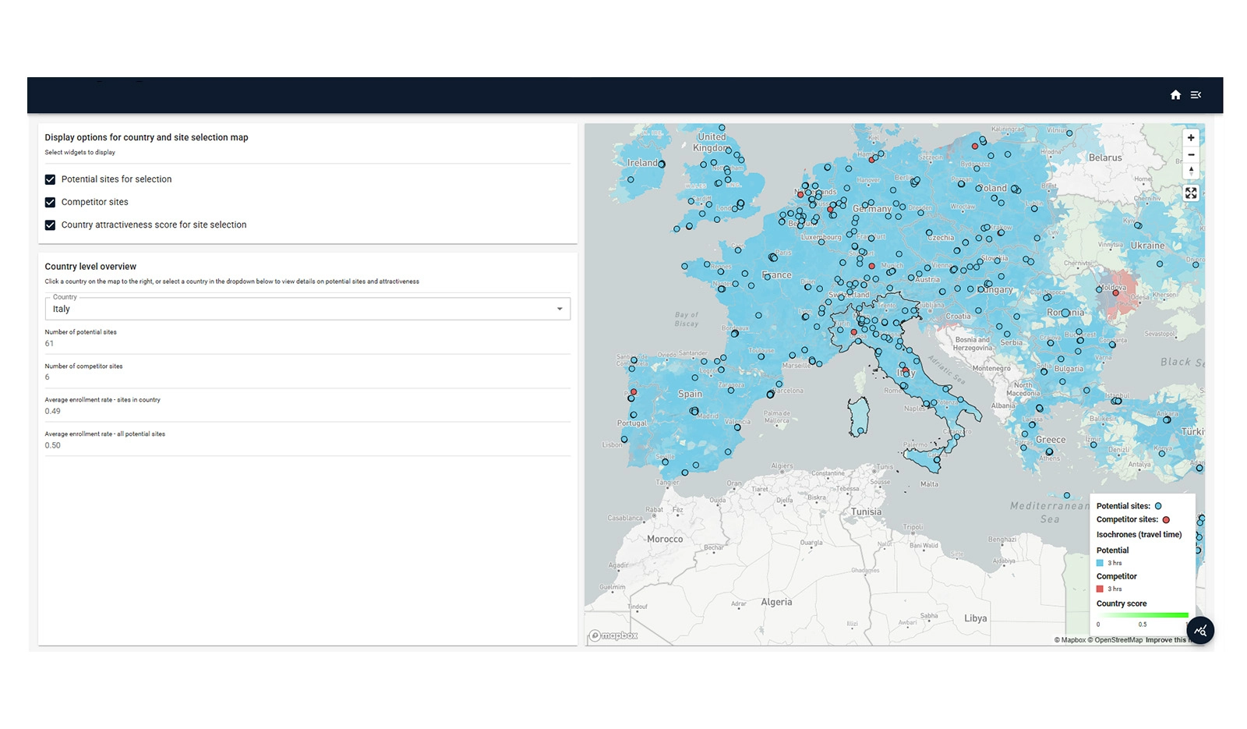Click the red Competitor 3 hrs swatch

(x=1100, y=589)
